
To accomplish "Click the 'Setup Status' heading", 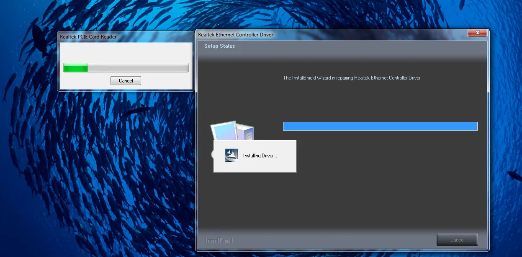I will (220, 46).
